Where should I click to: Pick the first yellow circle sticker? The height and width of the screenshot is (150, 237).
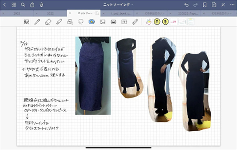point(157,22)
